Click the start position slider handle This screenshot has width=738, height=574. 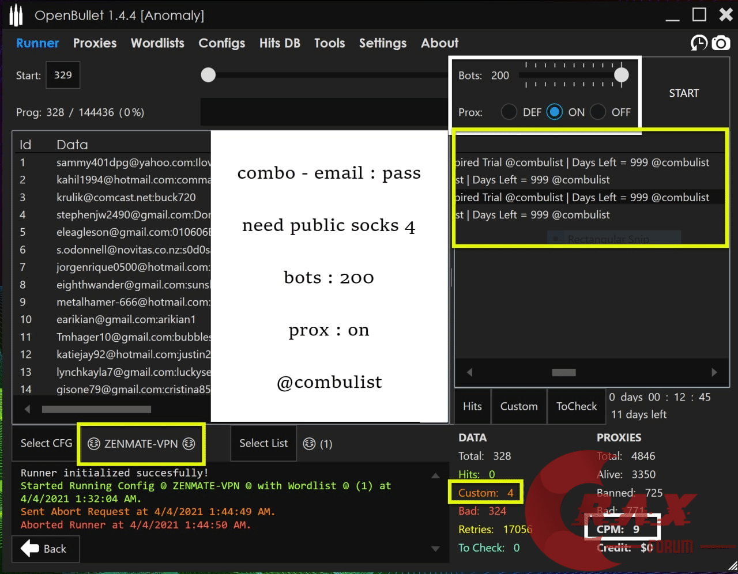[x=208, y=75]
